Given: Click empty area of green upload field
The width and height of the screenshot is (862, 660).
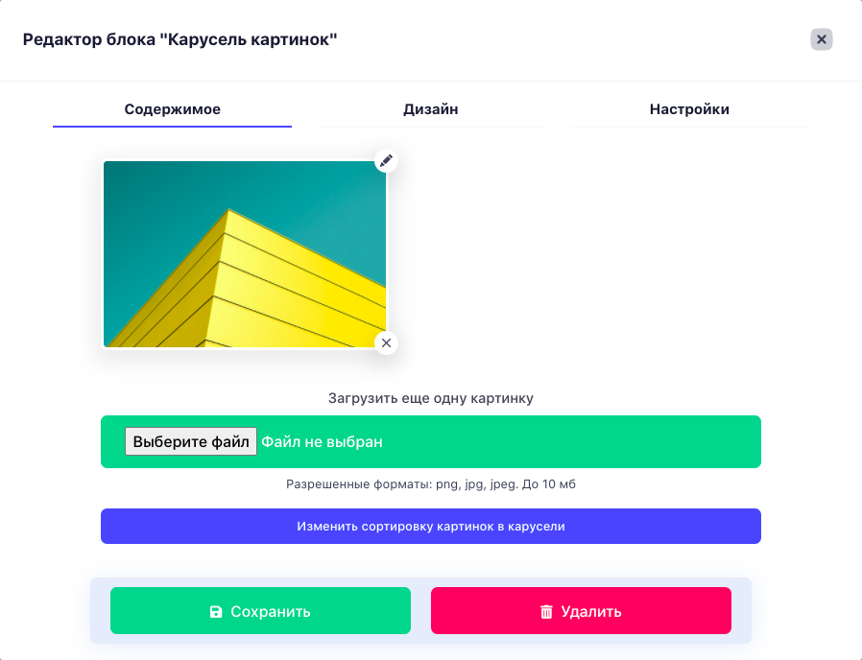Looking at the screenshot, I should [572, 442].
